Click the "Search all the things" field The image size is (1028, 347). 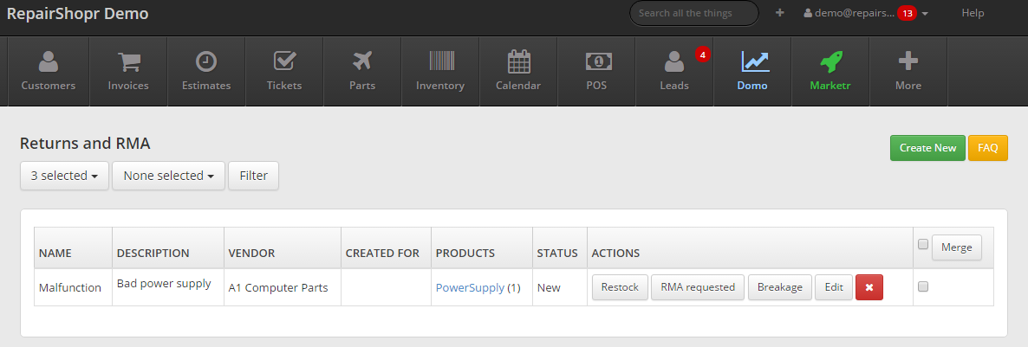(693, 13)
